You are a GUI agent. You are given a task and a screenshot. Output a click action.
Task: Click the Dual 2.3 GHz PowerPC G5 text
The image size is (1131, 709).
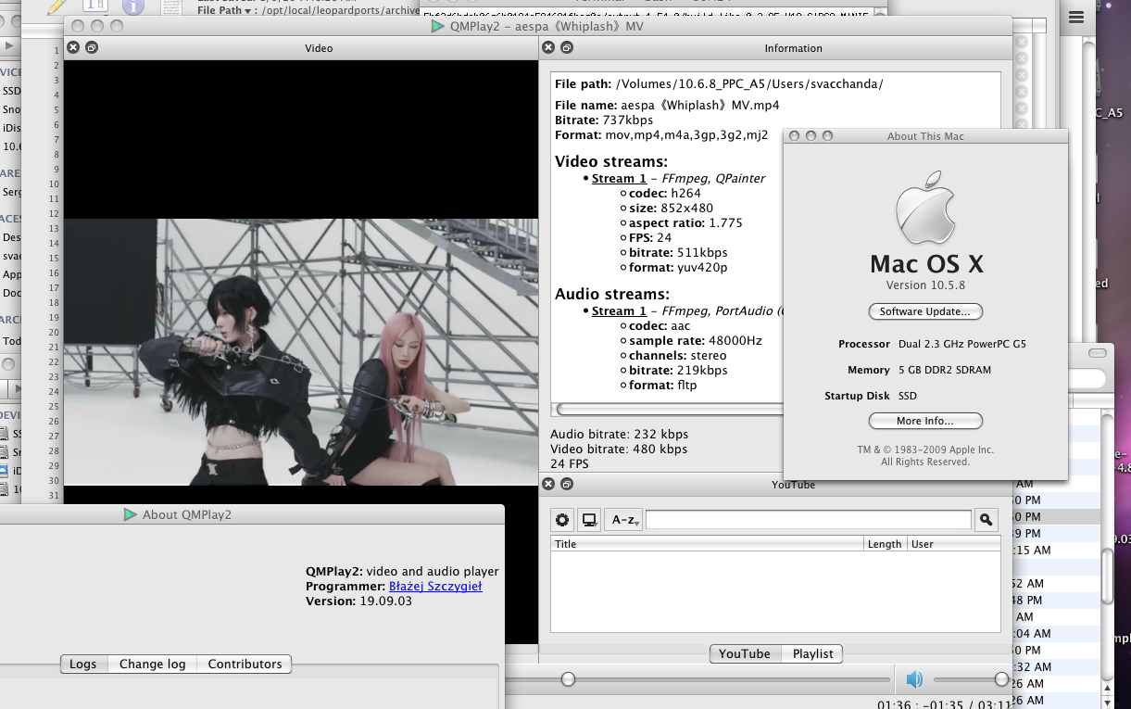[x=962, y=344]
